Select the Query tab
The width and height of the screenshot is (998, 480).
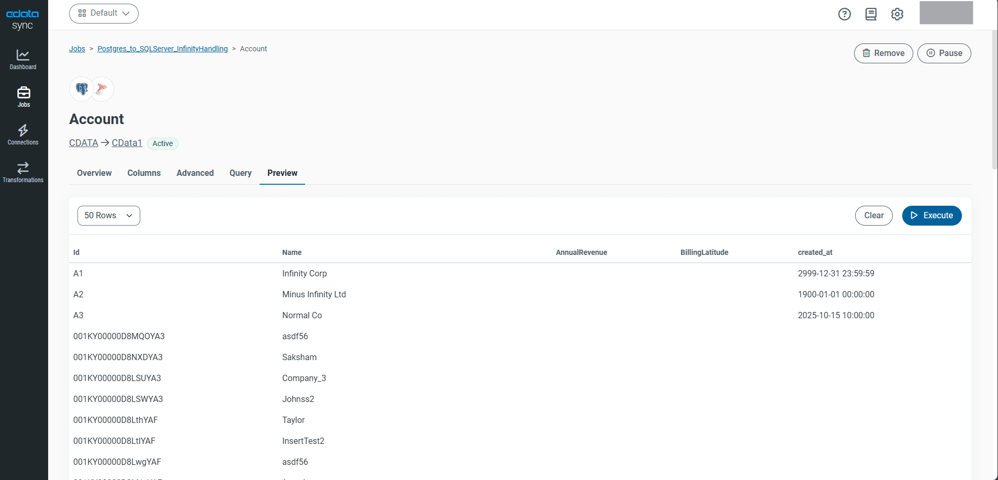coord(240,173)
